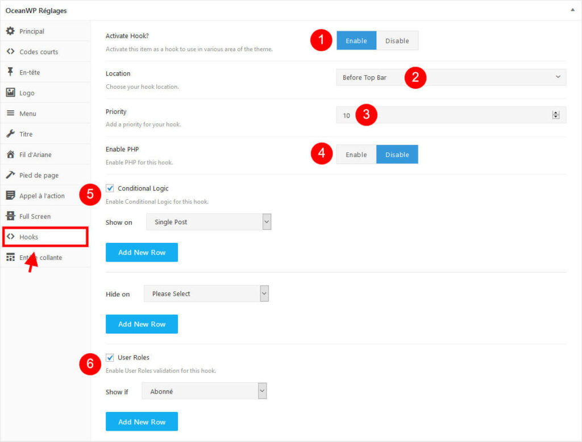
Task: Click the Principal gear icon
Action: (x=10, y=31)
